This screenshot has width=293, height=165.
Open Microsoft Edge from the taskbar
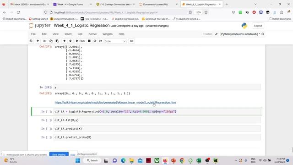pyautogui.click(x=123, y=160)
